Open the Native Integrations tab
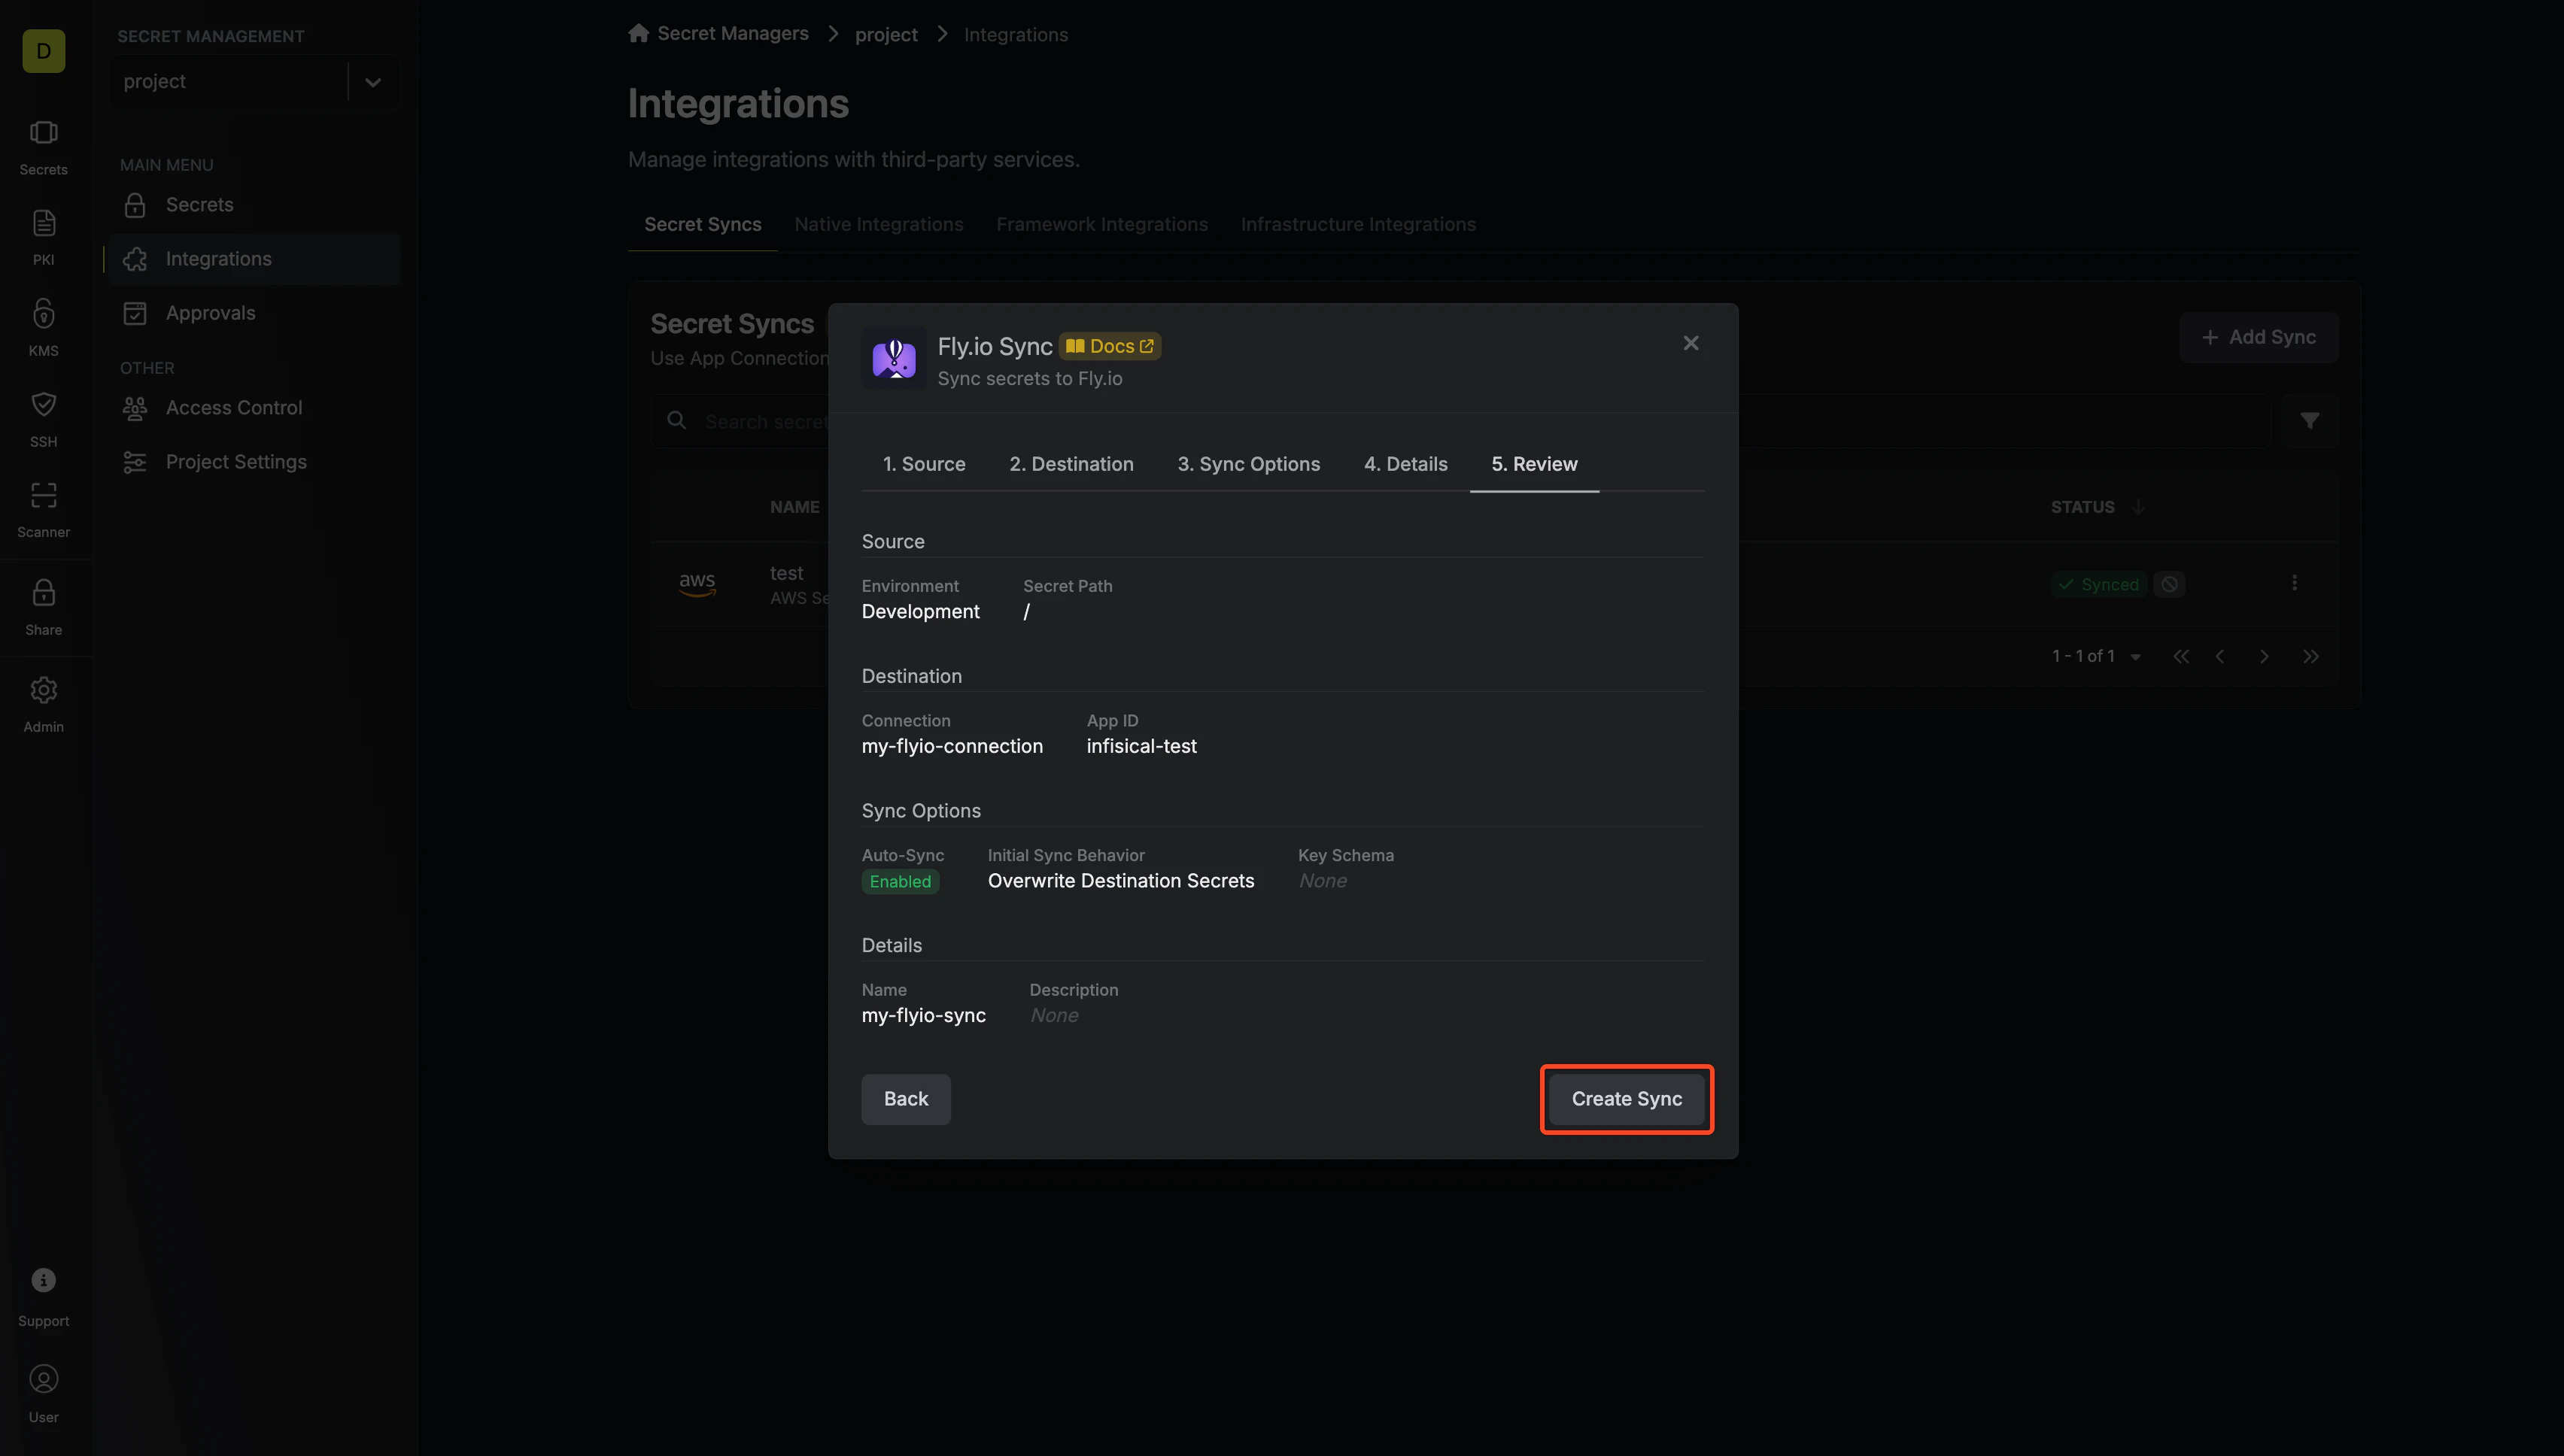The height and width of the screenshot is (1456, 2564). [x=878, y=225]
